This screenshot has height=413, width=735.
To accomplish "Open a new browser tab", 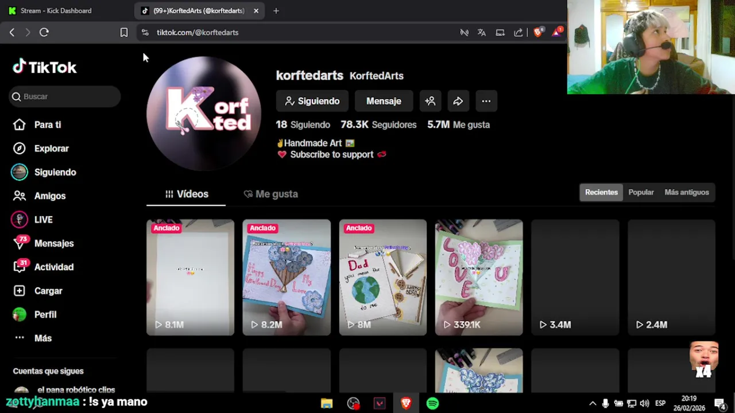I will (276, 10).
